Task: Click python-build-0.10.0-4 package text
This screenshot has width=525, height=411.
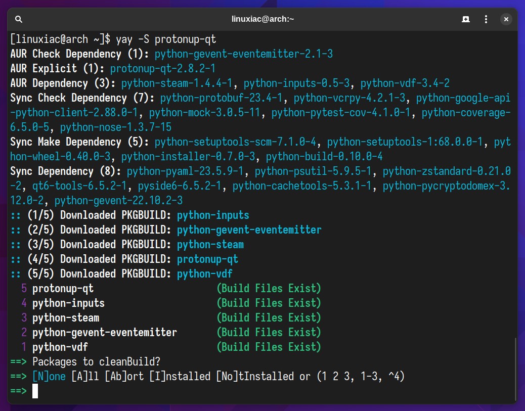Action: click(x=324, y=157)
